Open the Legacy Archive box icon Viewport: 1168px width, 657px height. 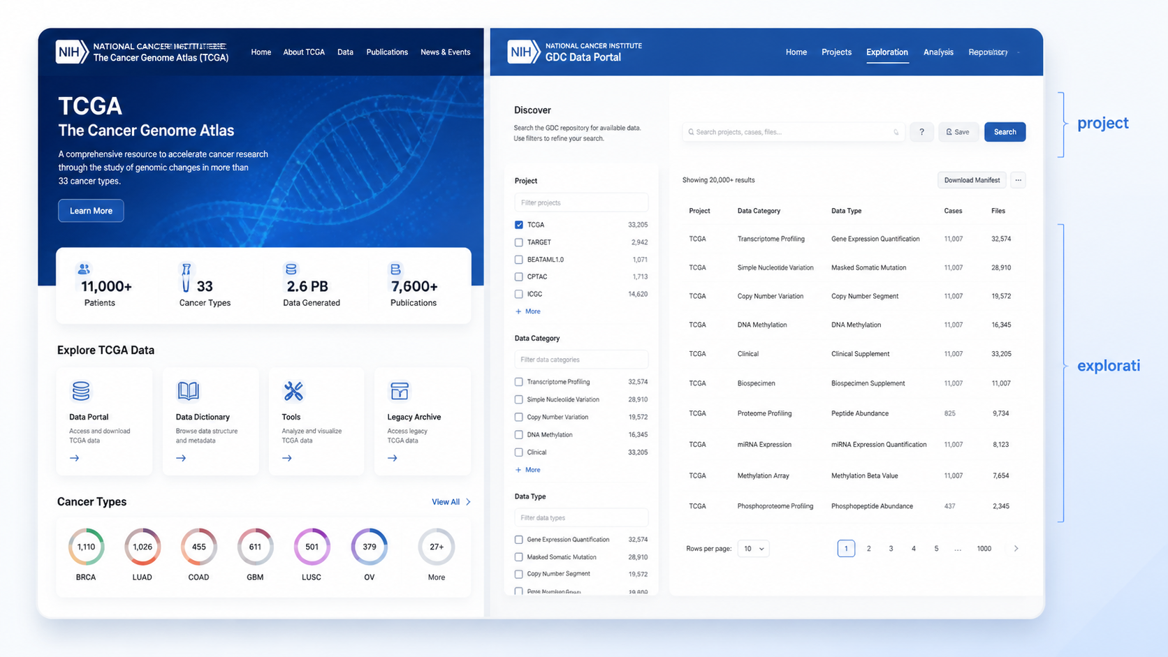pos(400,391)
